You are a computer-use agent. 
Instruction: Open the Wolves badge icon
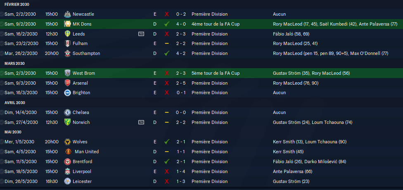point(67,142)
